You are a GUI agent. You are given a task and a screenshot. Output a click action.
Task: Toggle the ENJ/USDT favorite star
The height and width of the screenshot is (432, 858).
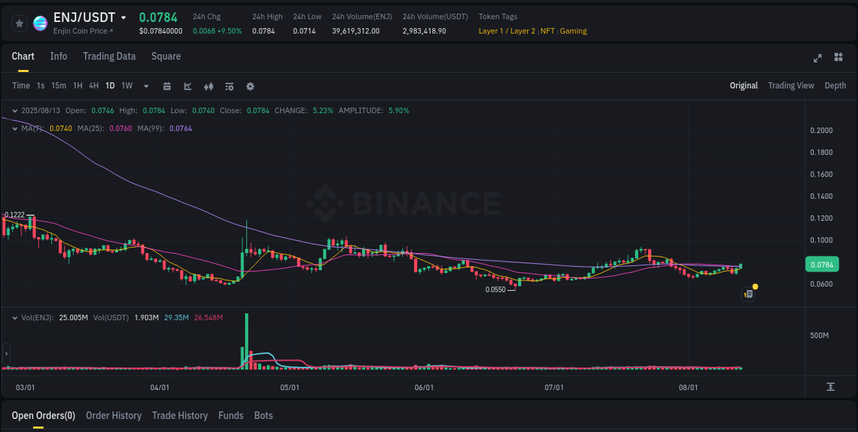(19, 23)
